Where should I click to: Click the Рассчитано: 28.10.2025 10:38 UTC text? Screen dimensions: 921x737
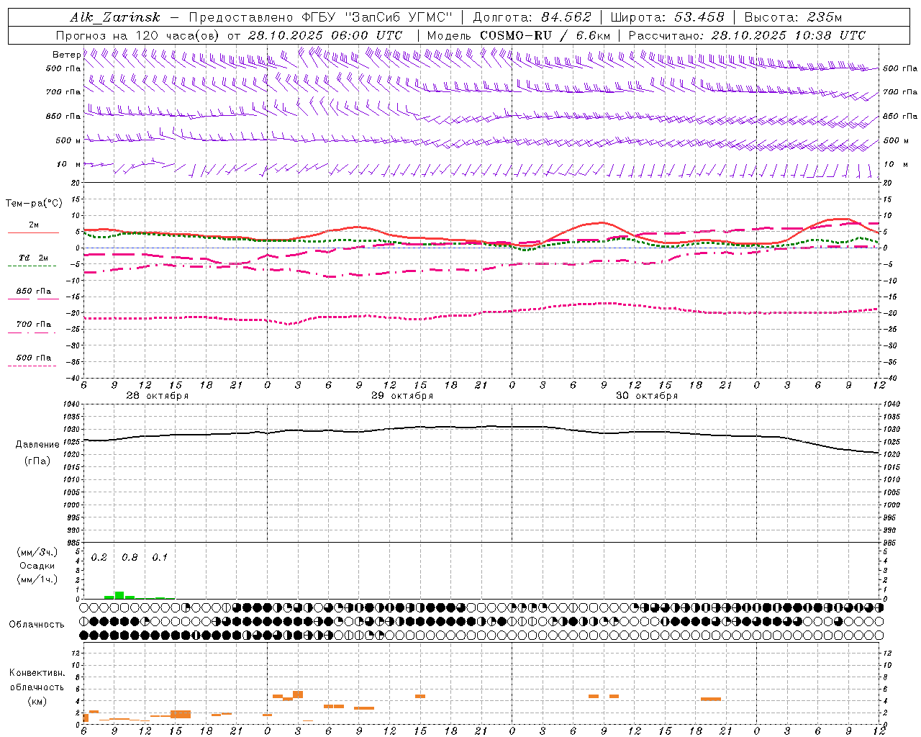747,35
